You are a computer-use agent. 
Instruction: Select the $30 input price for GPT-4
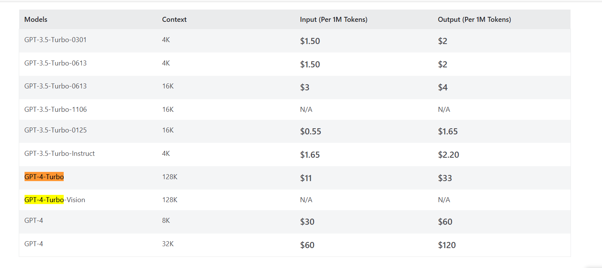(307, 222)
